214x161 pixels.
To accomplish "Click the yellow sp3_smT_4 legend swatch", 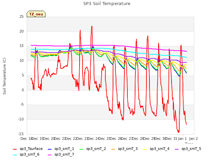I will pos(145,149).
